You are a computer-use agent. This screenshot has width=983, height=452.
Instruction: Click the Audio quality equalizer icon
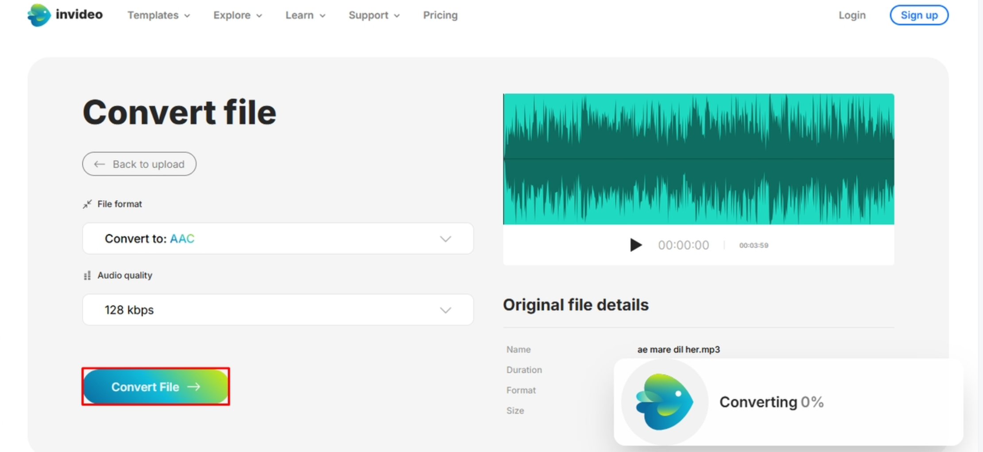coord(88,275)
